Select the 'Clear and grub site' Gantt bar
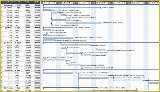The image size is (160, 92). (47, 30)
